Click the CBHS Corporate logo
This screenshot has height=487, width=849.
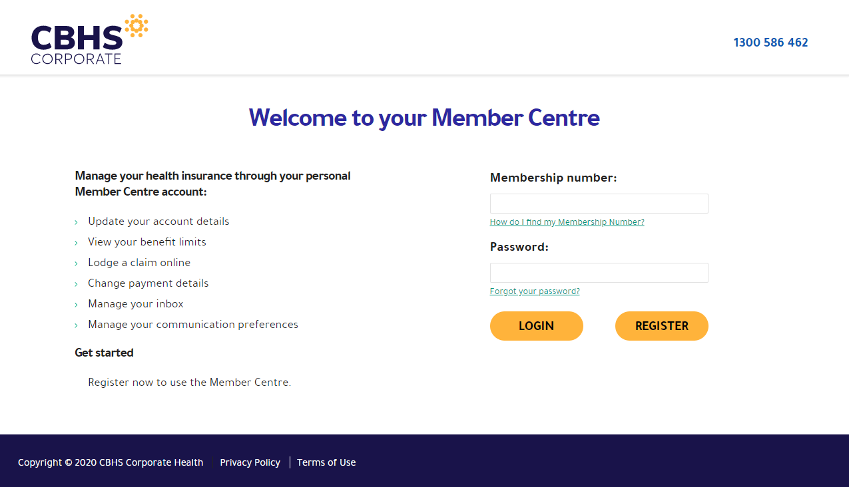(89, 39)
